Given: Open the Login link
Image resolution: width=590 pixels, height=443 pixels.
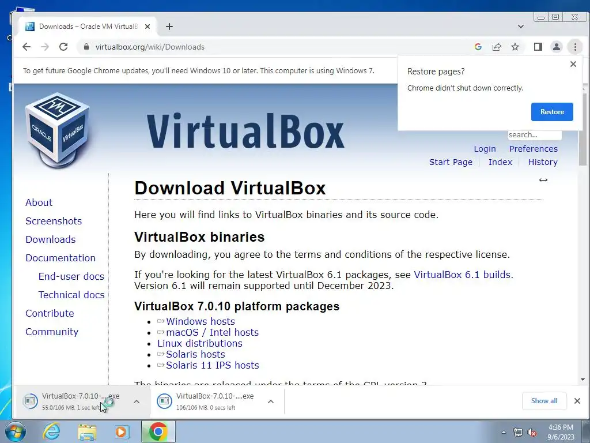Looking at the screenshot, I should pos(485,149).
